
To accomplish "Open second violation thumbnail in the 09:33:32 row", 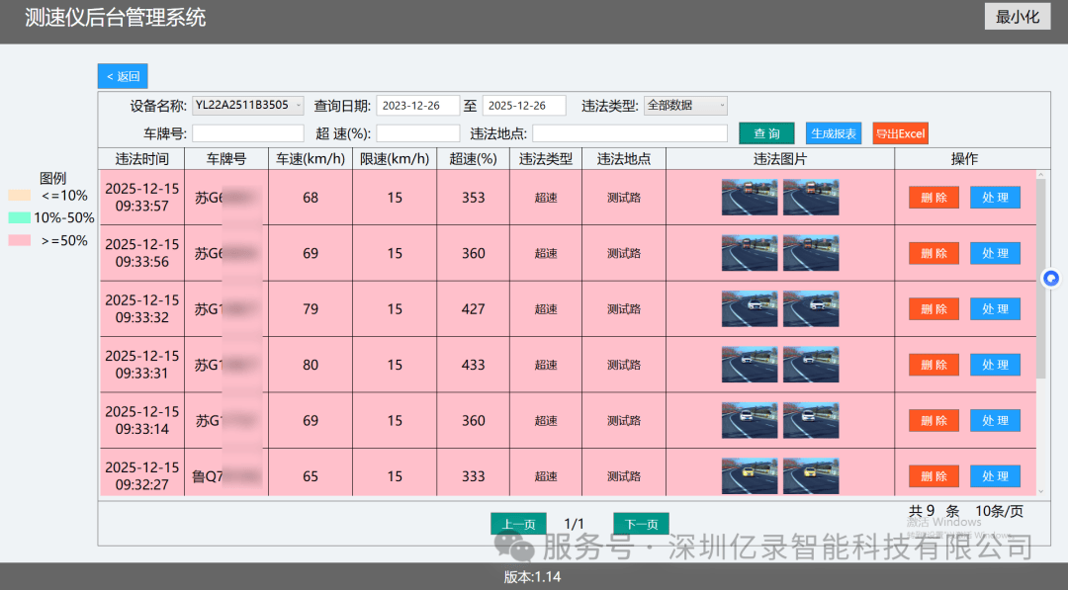I will [x=811, y=308].
